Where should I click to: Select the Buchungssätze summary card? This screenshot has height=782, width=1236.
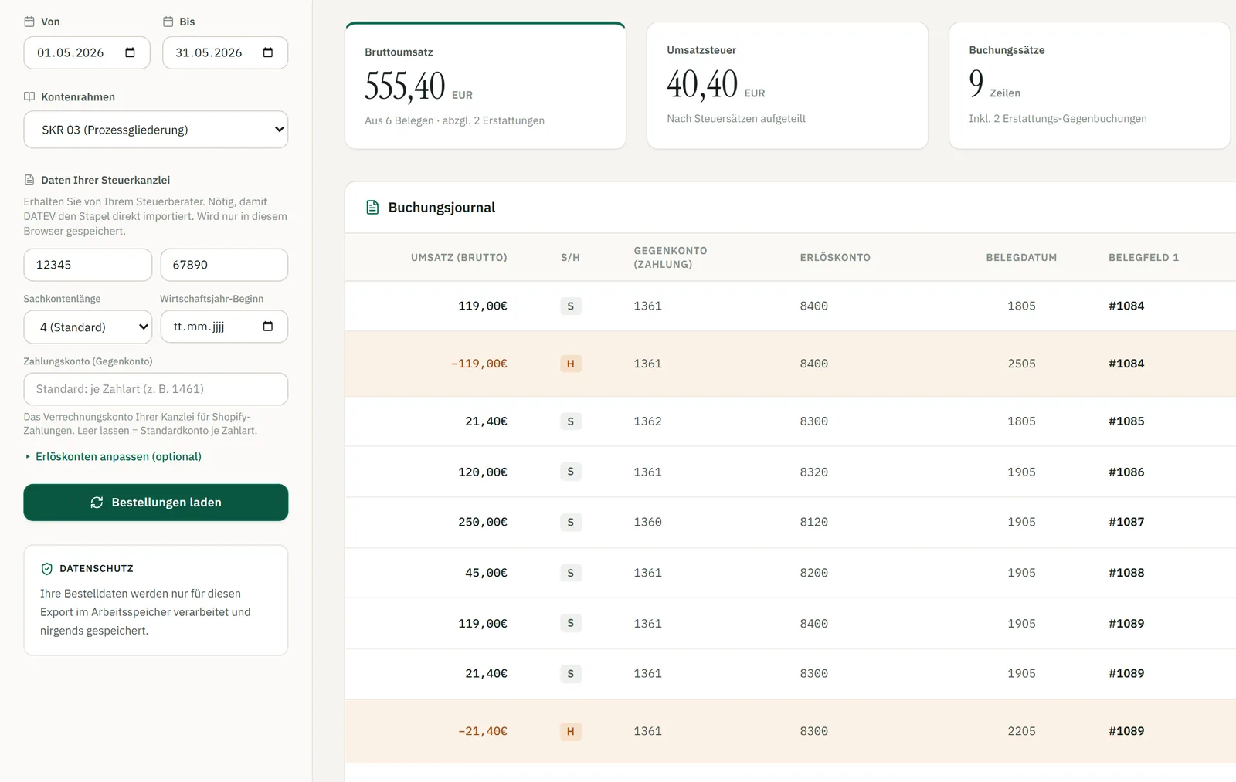1089,86
